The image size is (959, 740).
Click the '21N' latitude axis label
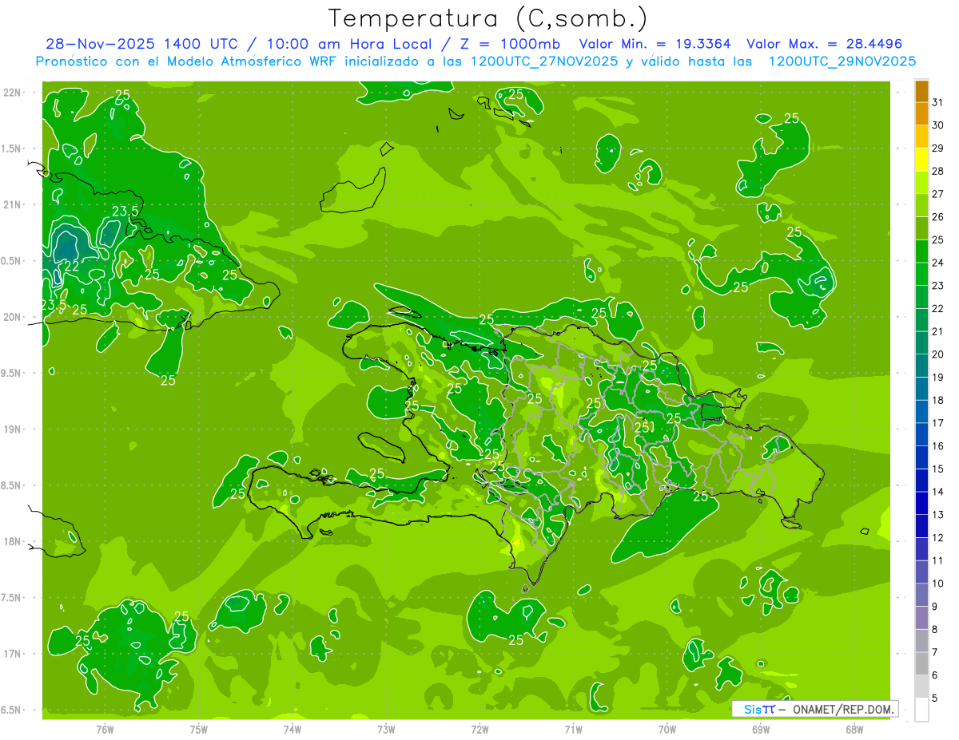click(12, 204)
